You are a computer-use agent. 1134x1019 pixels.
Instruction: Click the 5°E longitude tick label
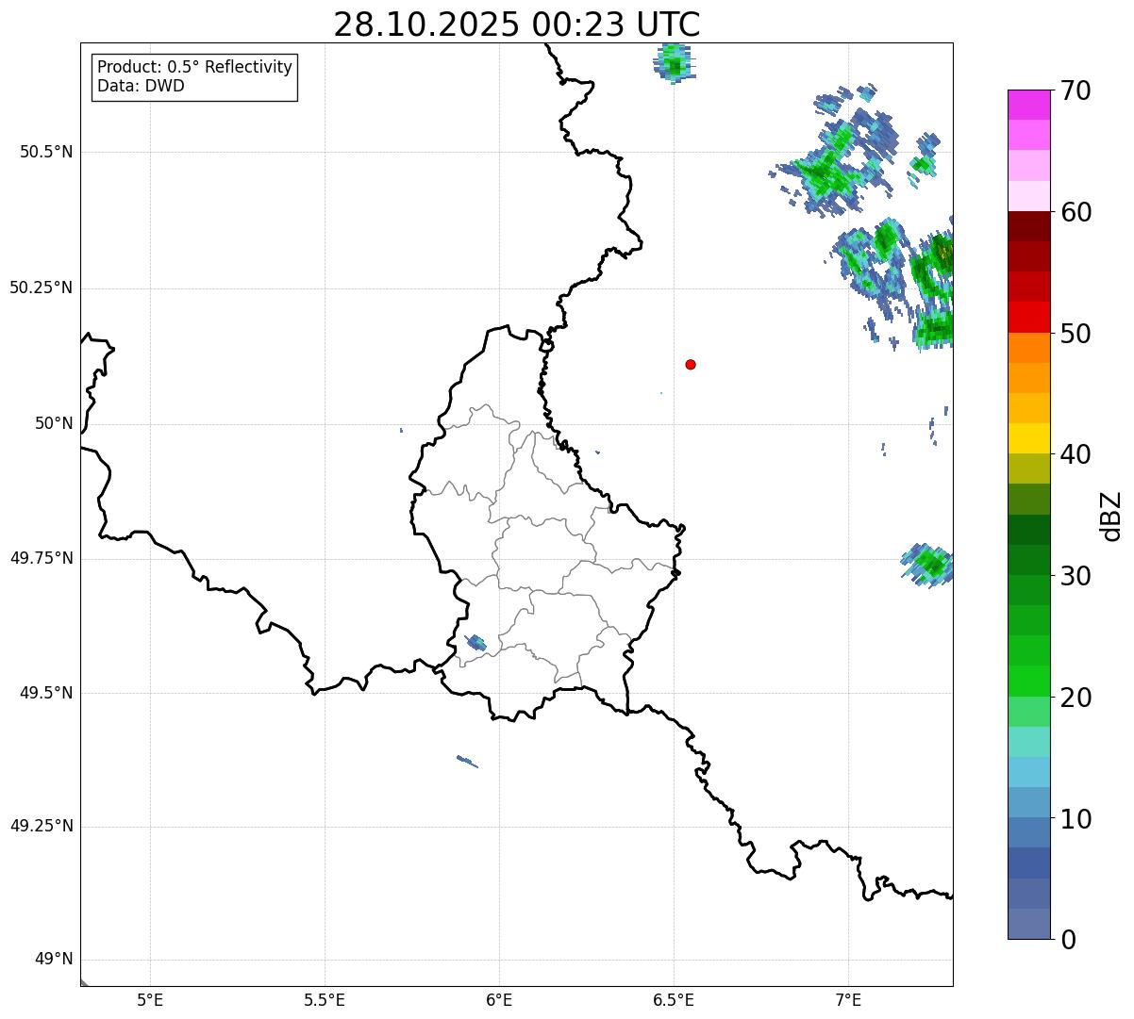(150, 999)
